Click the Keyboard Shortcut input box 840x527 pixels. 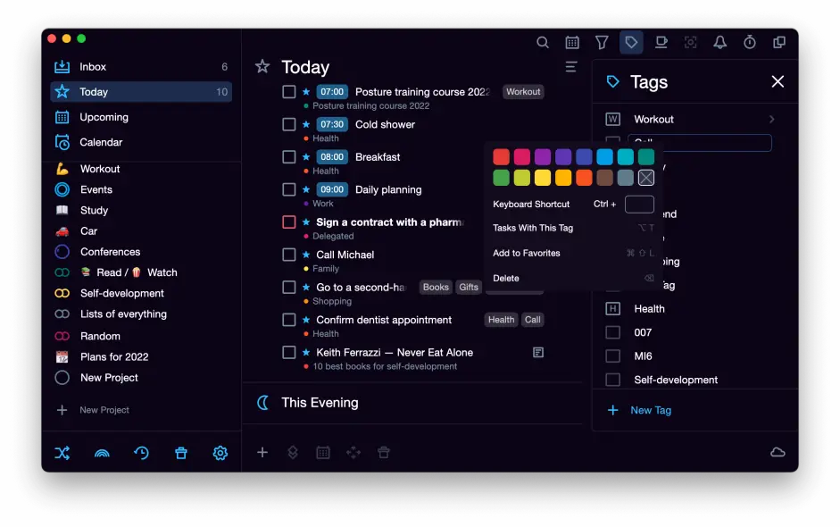point(639,205)
